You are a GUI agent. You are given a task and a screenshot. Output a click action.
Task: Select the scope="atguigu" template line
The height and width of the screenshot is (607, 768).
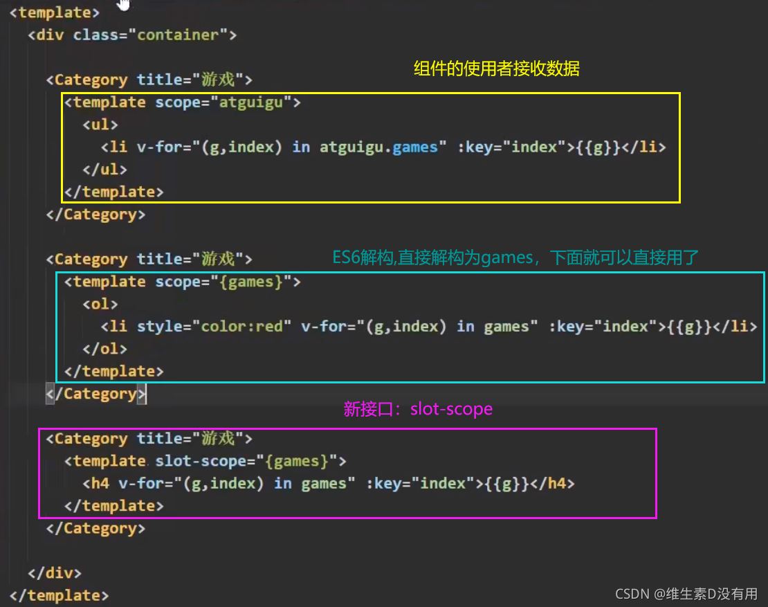(182, 102)
